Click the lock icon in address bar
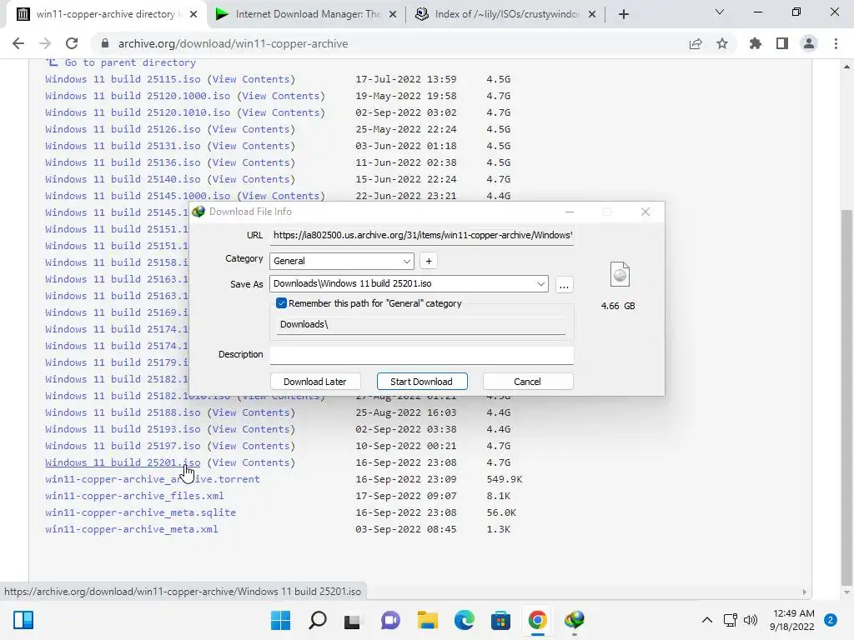The height and width of the screenshot is (640, 854). (105, 43)
